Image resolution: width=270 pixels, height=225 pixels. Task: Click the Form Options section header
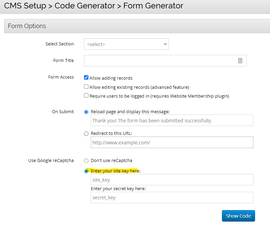coord(137,26)
